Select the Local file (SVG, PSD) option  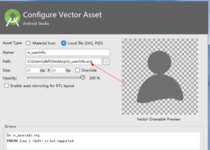coord(63,43)
